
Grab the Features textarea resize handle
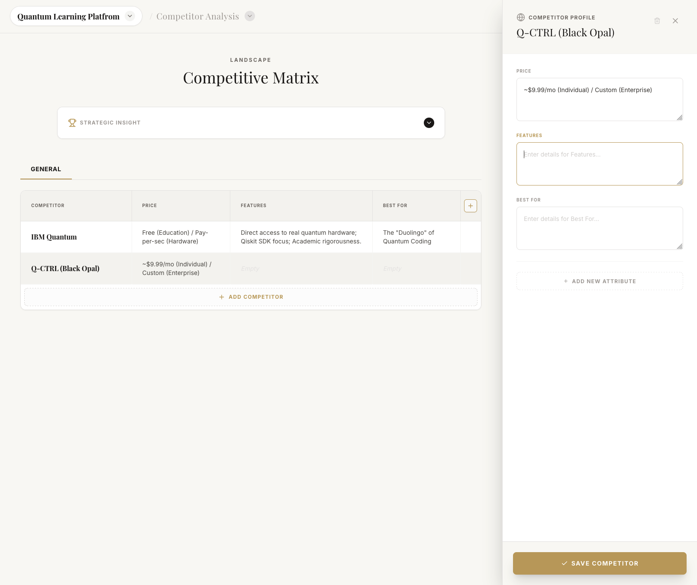coord(680,182)
